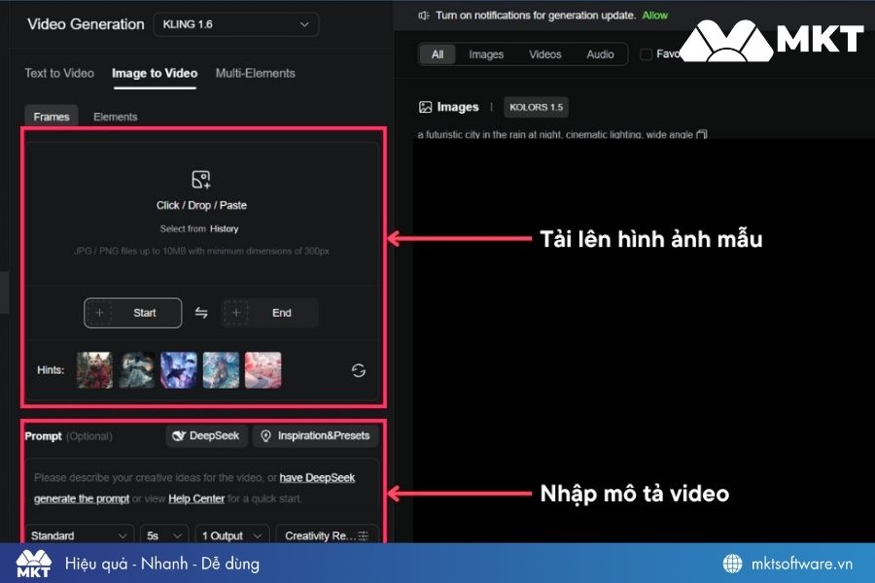Open the 5s duration dropdown
Image resolution: width=875 pixels, height=583 pixels.
[163, 535]
